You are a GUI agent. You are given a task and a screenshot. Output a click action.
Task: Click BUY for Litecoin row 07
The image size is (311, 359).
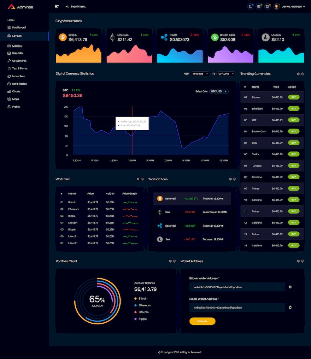pos(294,166)
